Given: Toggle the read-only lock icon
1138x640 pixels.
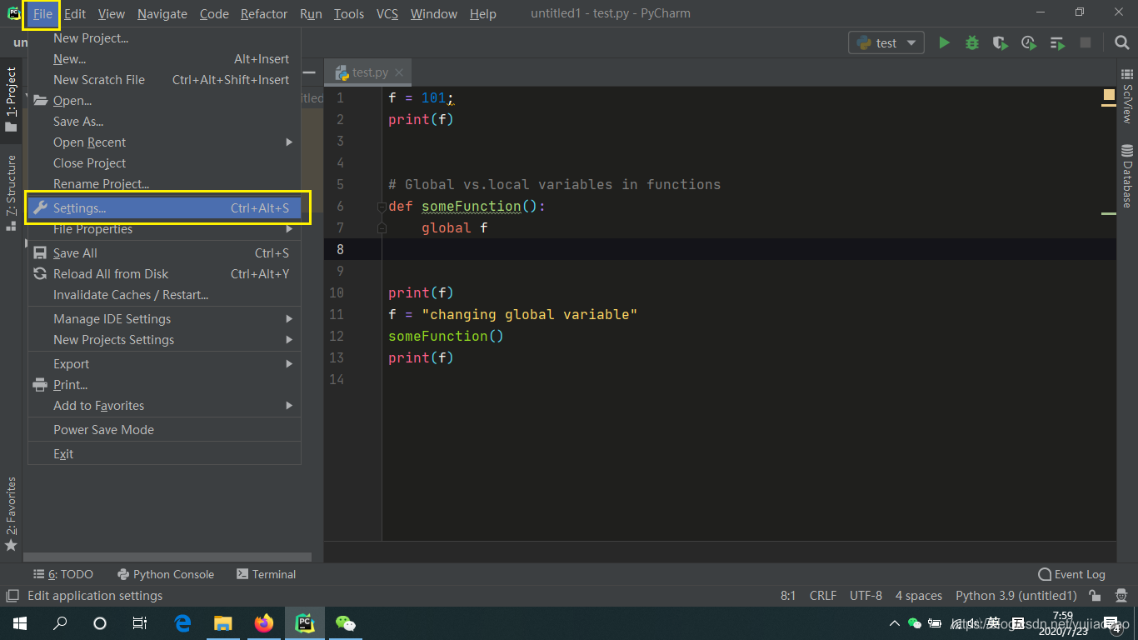Looking at the screenshot, I should [x=1096, y=596].
